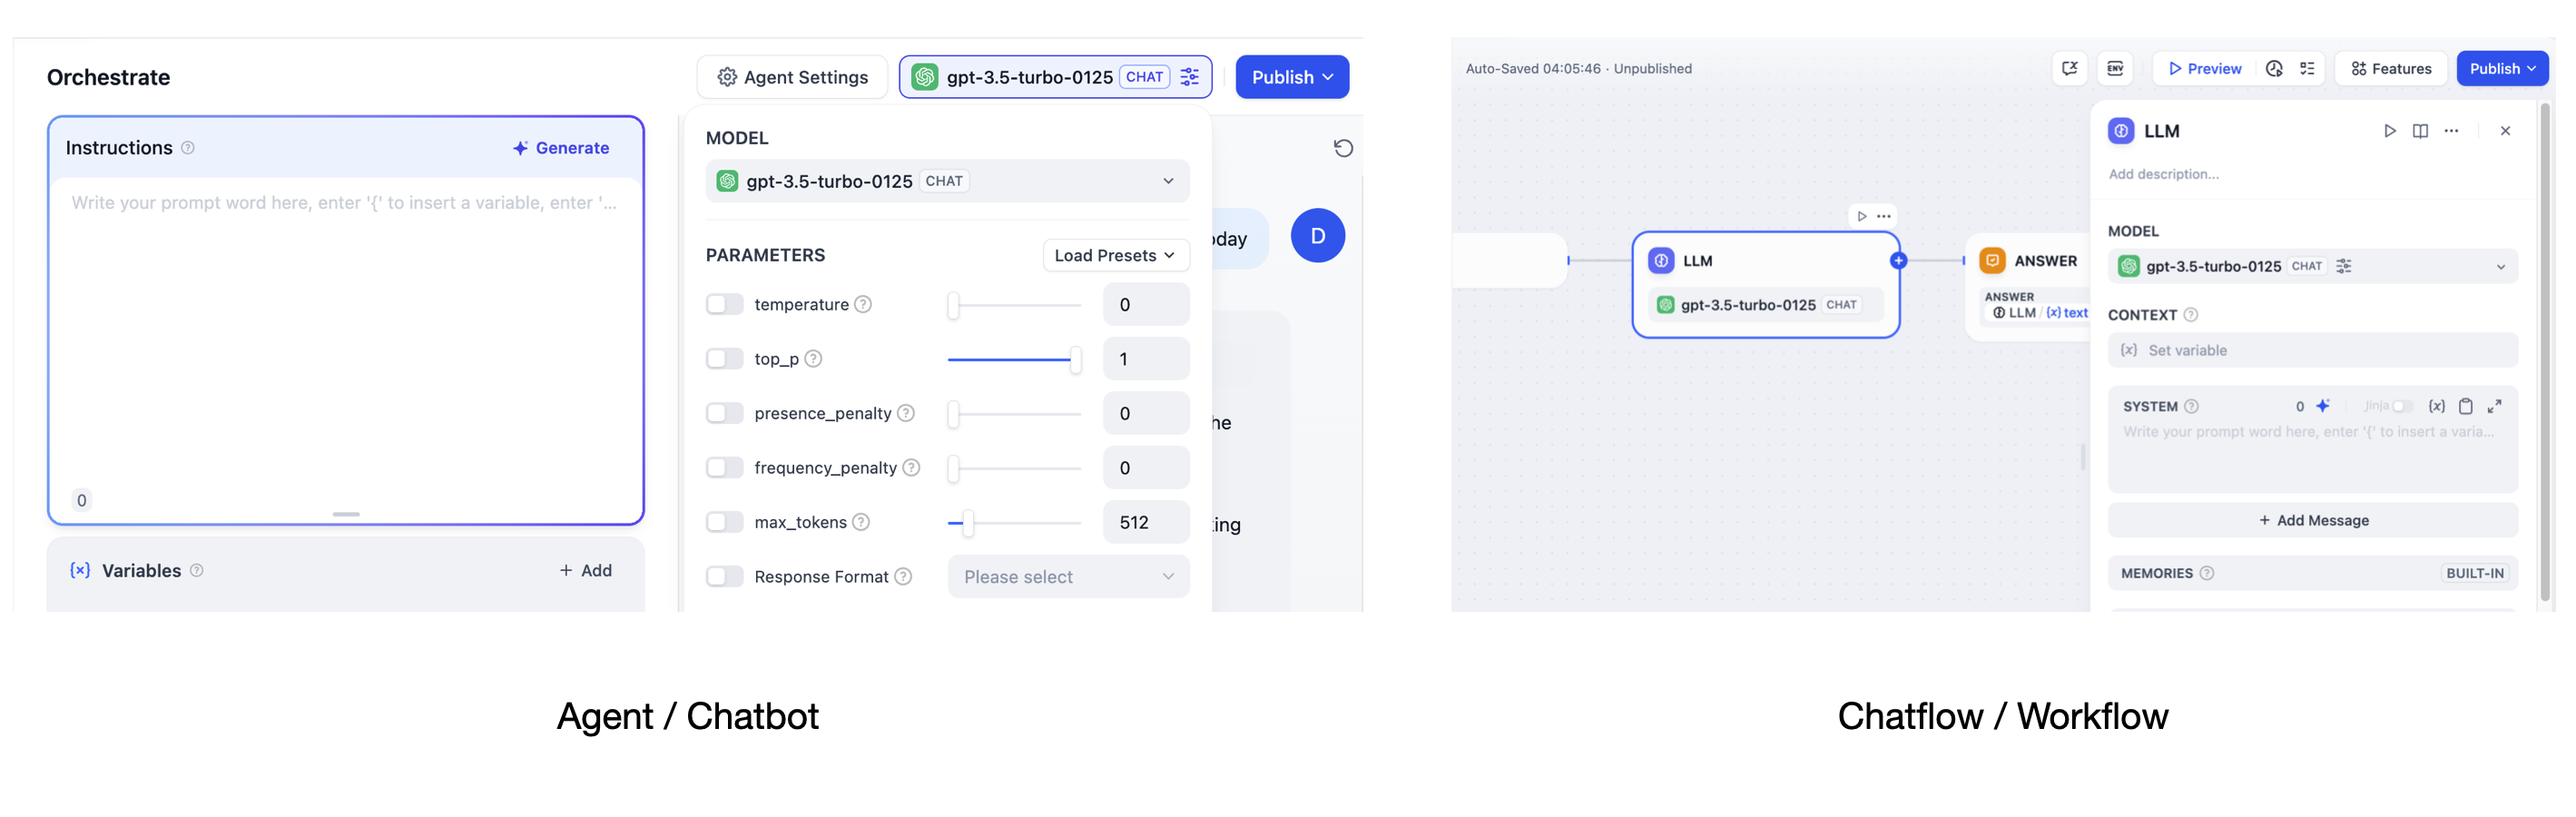
Task: Click Add Message
Action: coord(2312,520)
